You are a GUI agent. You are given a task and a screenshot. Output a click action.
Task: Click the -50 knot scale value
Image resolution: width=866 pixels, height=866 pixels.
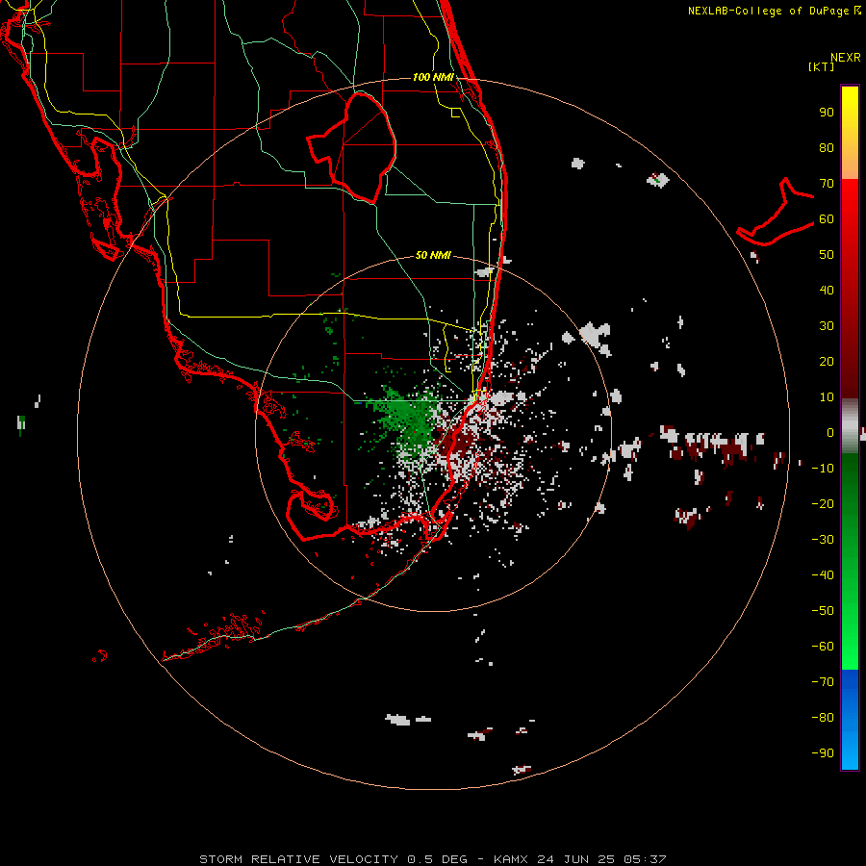coord(823,611)
